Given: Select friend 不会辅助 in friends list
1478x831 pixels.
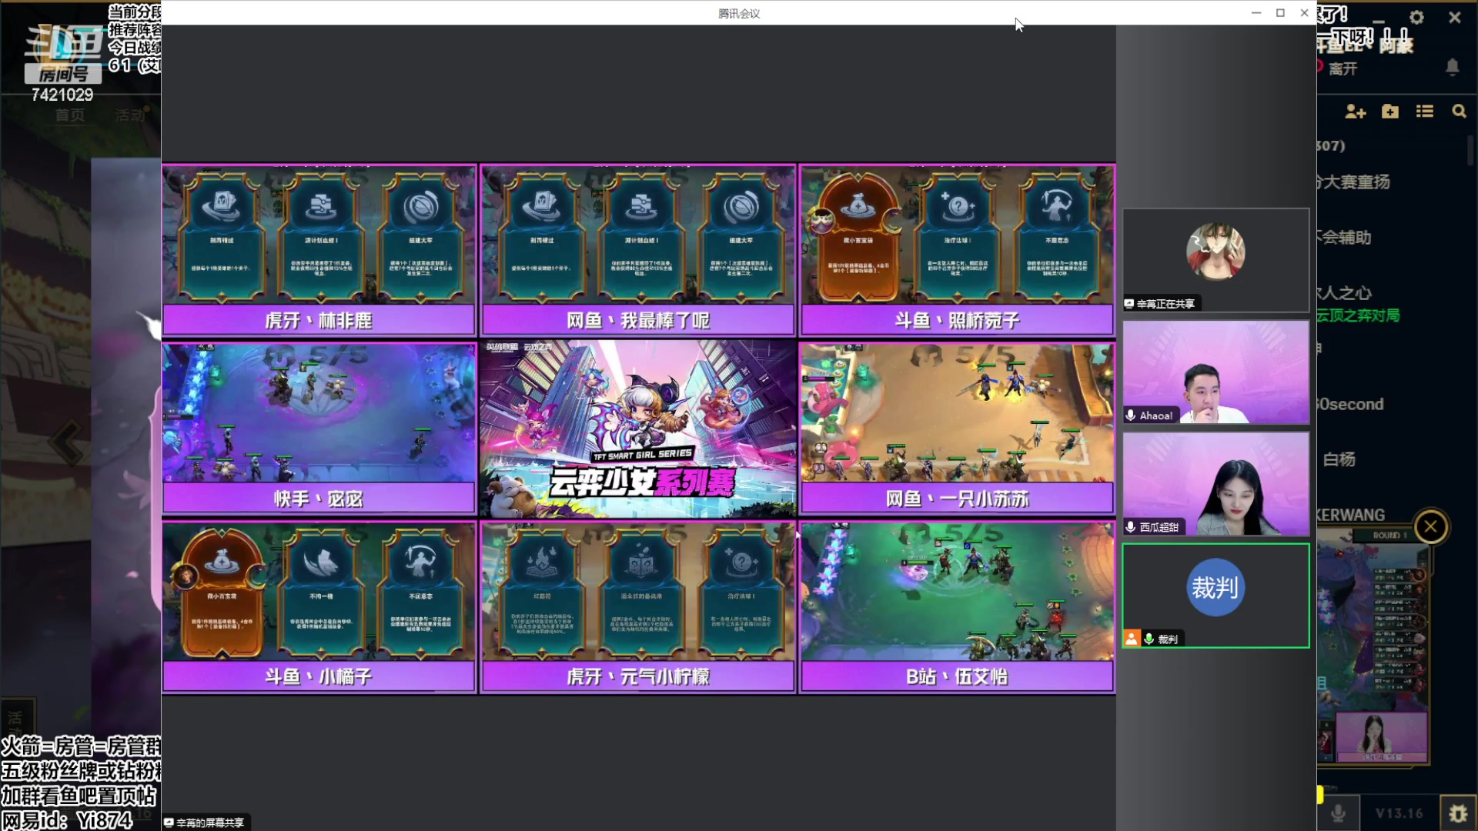Looking at the screenshot, I should [x=1346, y=237].
